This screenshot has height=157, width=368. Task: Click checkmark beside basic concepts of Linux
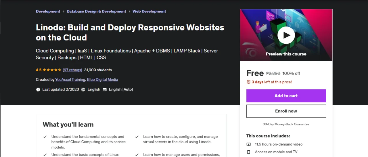click(x=45, y=155)
